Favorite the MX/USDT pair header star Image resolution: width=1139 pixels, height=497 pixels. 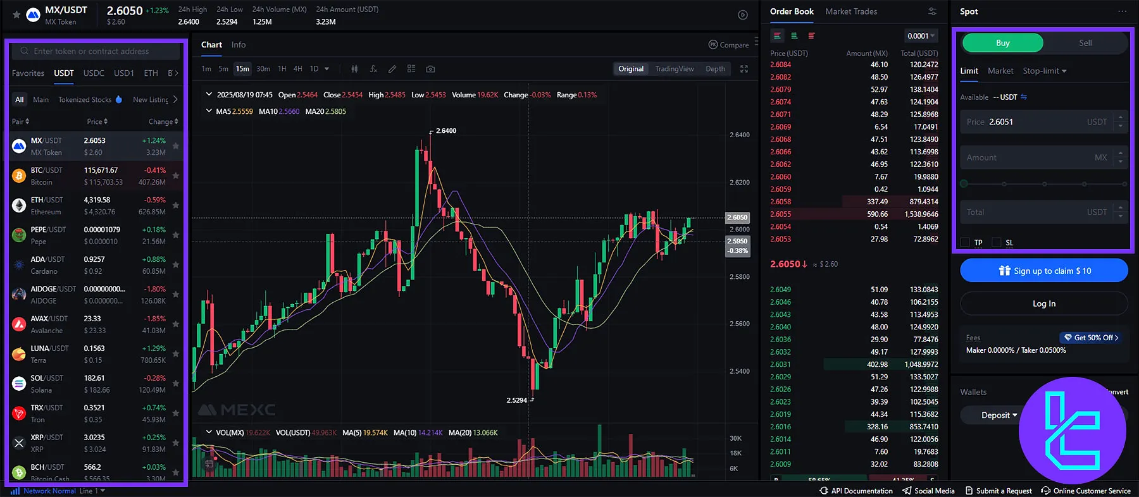[x=16, y=15]
